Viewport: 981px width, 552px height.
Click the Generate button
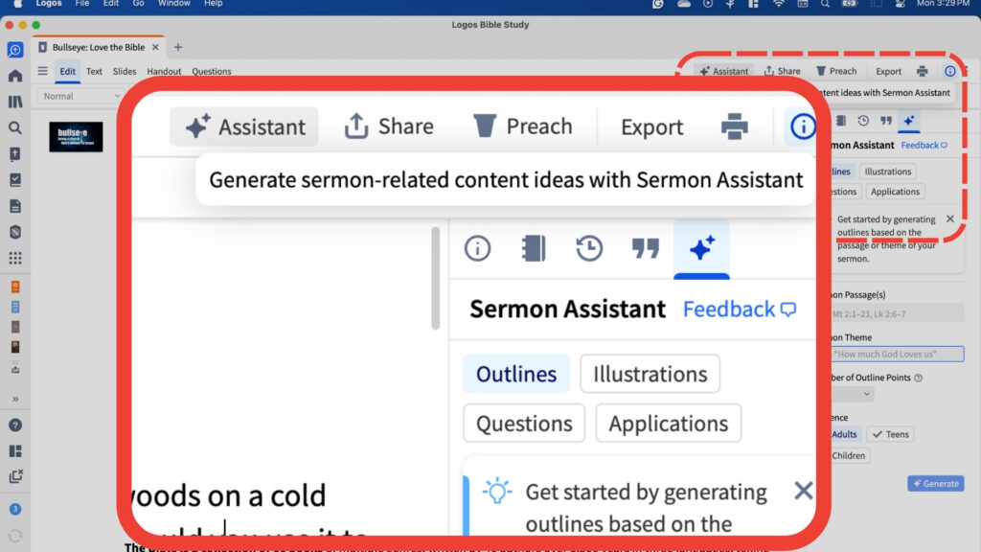click(935, 483)
